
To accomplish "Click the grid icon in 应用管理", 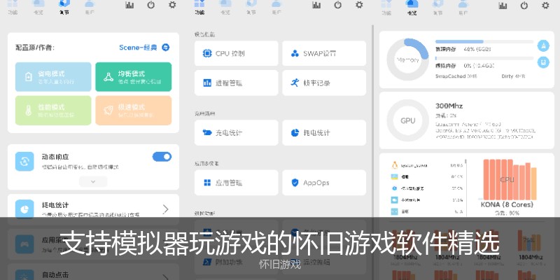I will [x=207, y=183].
